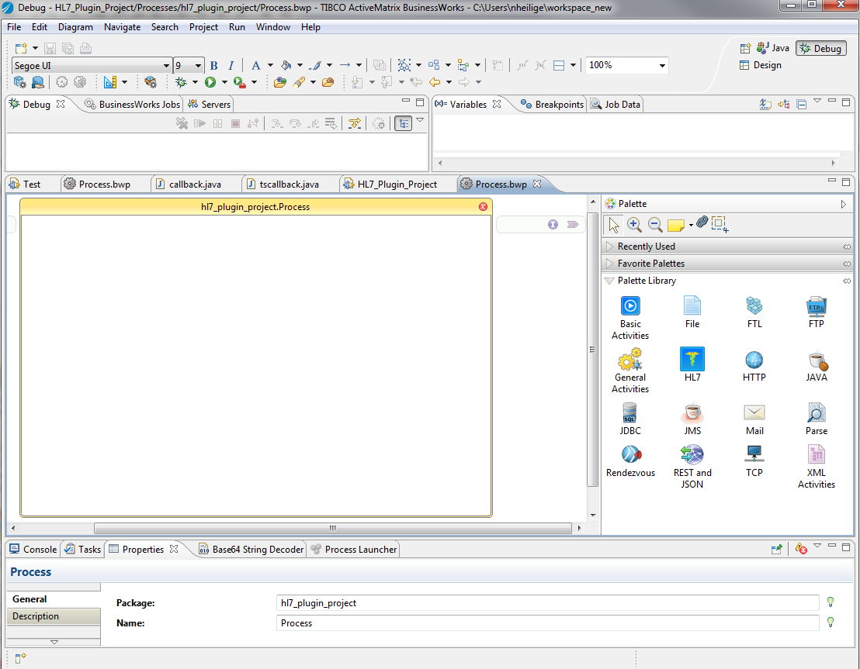Toggle Bold font style

(x=214, y=66)
